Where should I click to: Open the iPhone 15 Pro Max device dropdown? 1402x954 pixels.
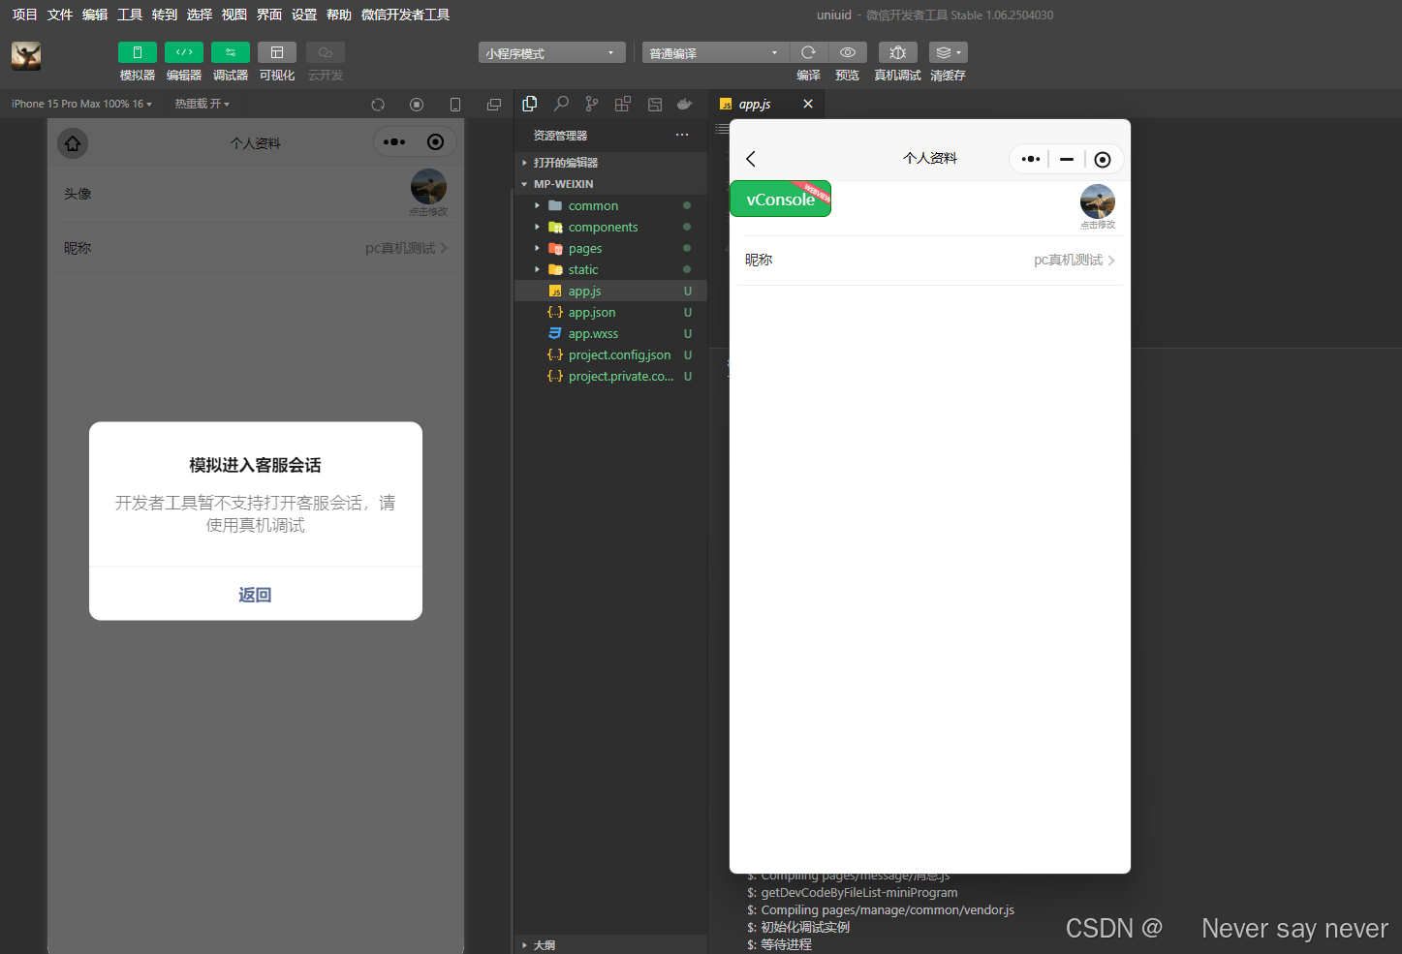[81, 104]
